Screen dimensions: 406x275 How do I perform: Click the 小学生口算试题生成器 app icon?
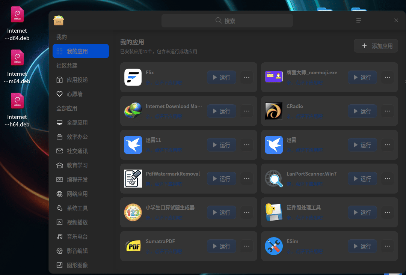click(133, 212)
